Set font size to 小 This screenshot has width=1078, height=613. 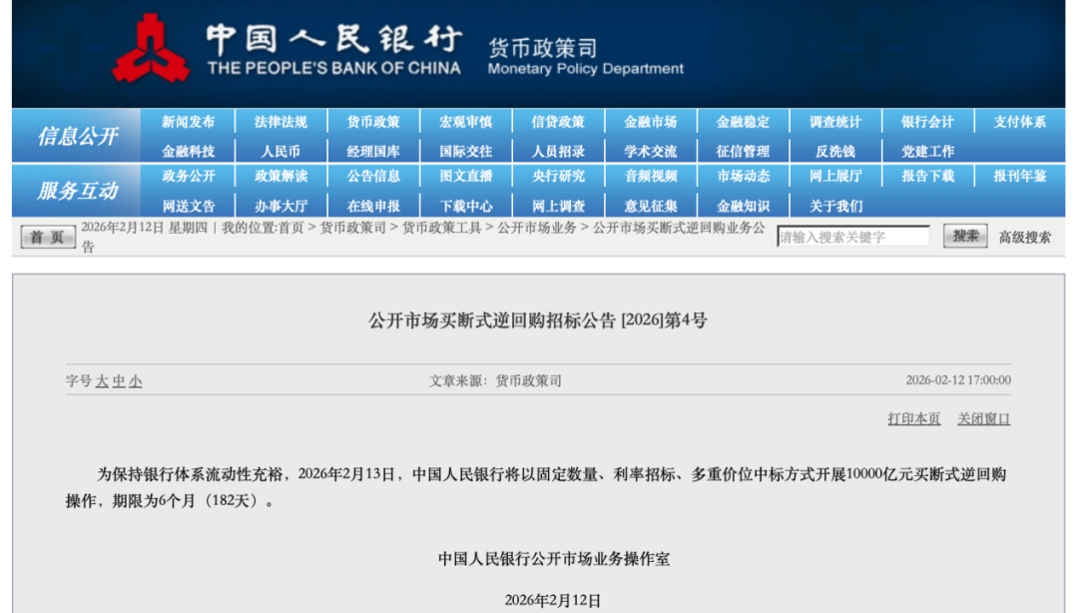[135, 381]
